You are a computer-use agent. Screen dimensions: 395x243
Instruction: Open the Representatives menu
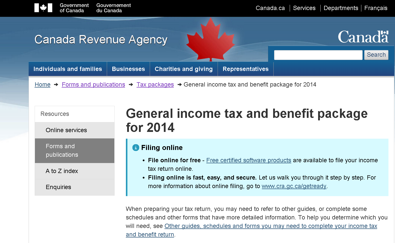245,69
